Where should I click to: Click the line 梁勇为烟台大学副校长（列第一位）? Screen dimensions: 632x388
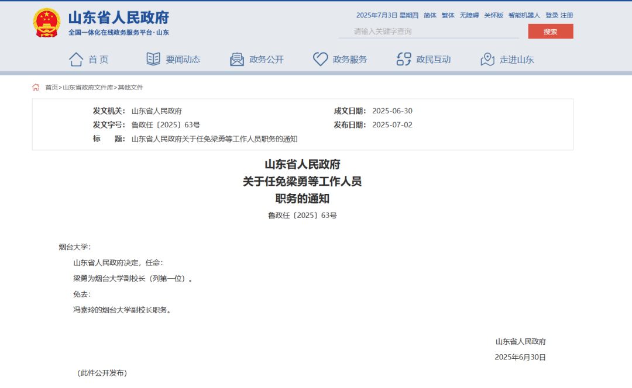[133, 279]
